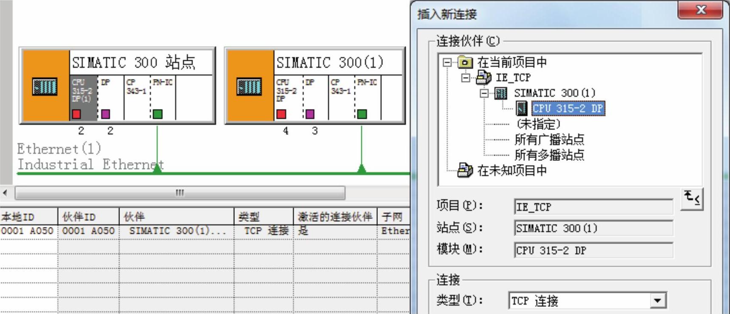Close the 插入新连接 dialog

[x=700, y=10]
